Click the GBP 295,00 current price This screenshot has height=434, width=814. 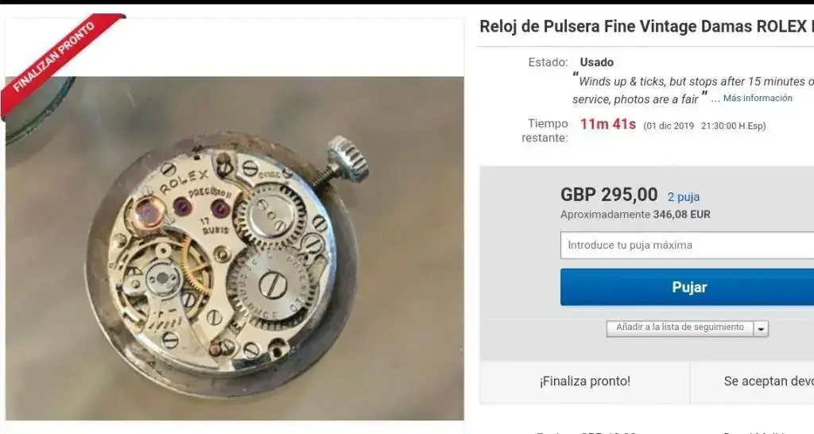(x=608, y=195)
